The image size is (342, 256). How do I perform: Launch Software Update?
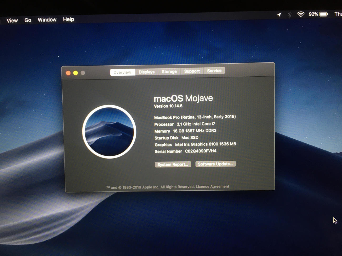(215, 164)
